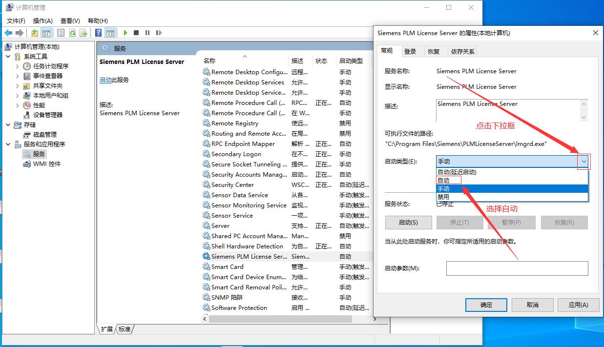Click the green Start Service toolbar icon
Screen dimensions: 604x347
coord(125,33)
